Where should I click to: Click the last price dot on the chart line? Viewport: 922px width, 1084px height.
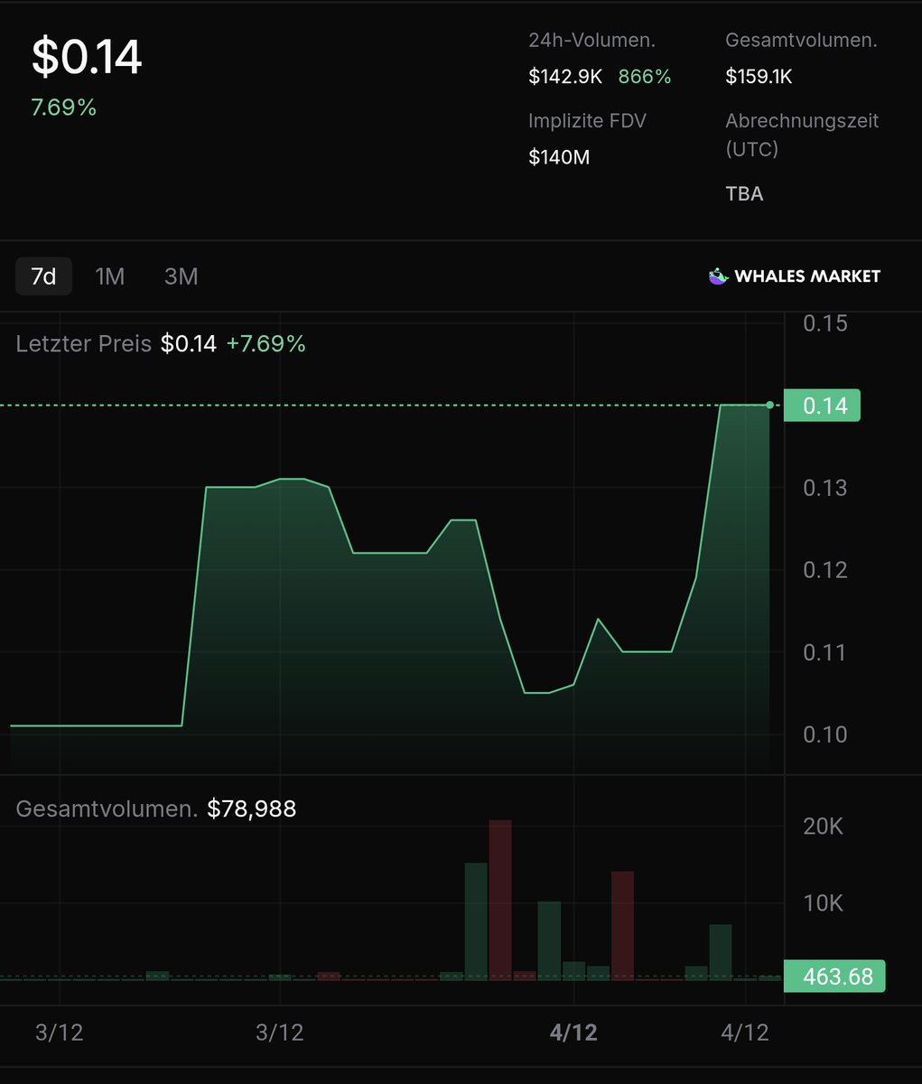tap(769, 405)
